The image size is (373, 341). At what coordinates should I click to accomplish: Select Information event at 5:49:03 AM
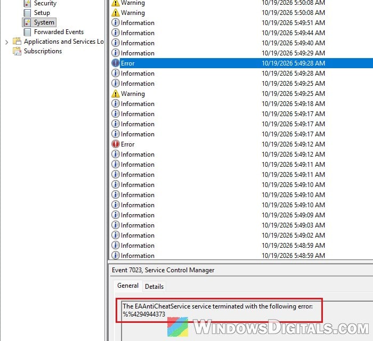(242, 225)
